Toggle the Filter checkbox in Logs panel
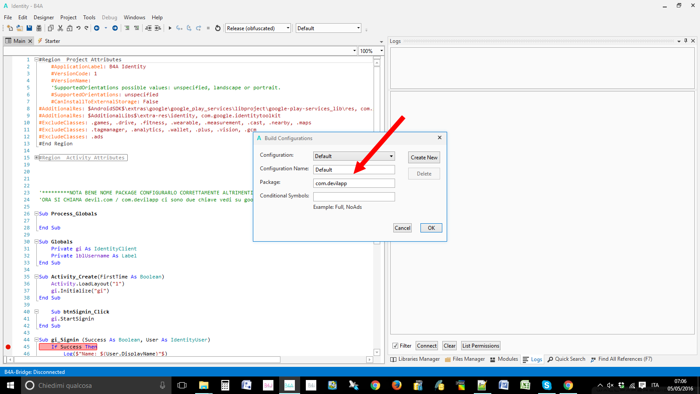Screen dimensions: 700x394 pos(395,346)
